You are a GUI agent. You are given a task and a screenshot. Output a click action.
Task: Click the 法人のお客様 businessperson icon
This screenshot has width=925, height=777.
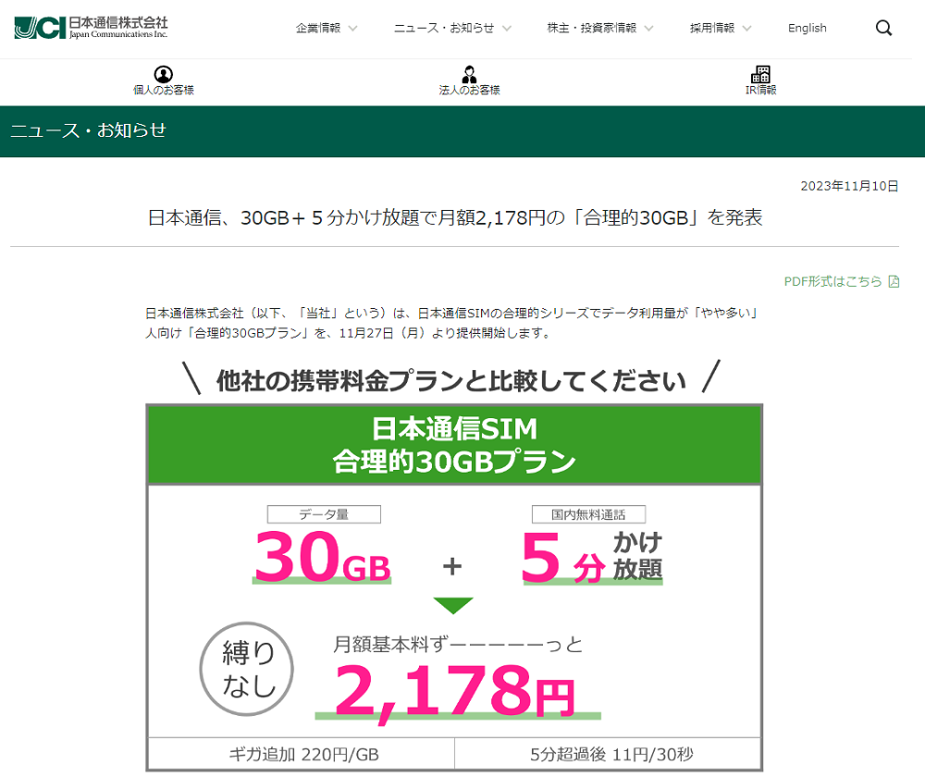point(470,74)
